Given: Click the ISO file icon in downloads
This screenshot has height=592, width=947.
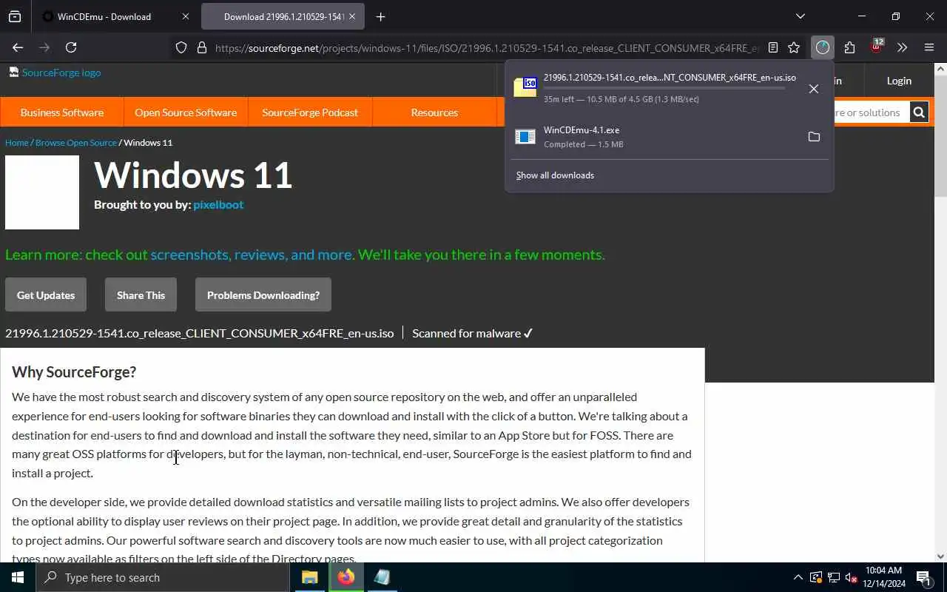Looking at the screenshot, I should click(525, 87).
